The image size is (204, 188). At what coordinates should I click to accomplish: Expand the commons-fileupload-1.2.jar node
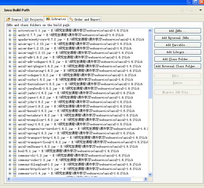[10, 165]
